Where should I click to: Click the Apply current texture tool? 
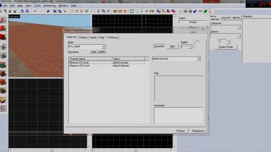3,73
